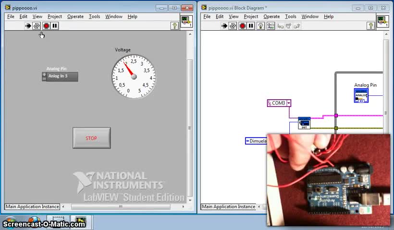Click Run arrow in front panel toolbar
The image size is (394, 230).
pos(28,26)
